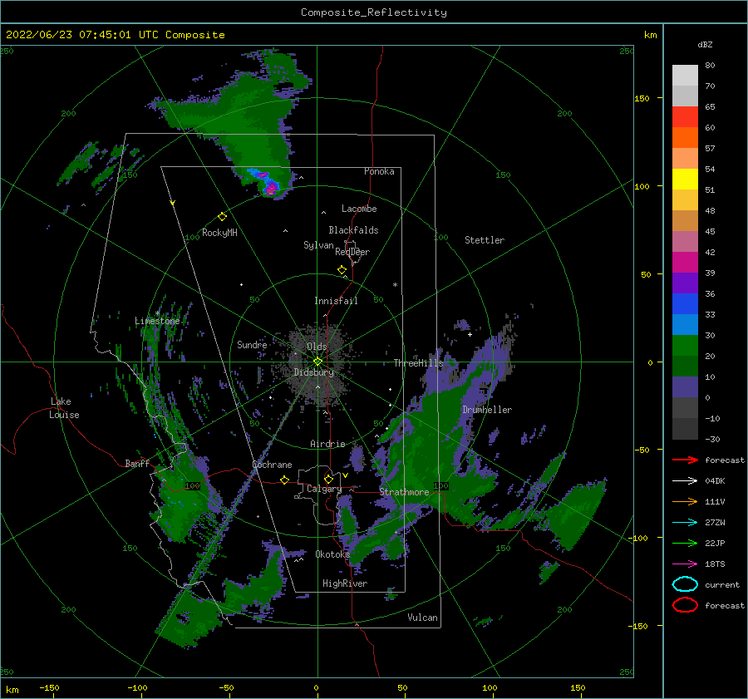The image size is (748, 699).
Task: Click the 'Sylvan' label
Action: [318, 245]
